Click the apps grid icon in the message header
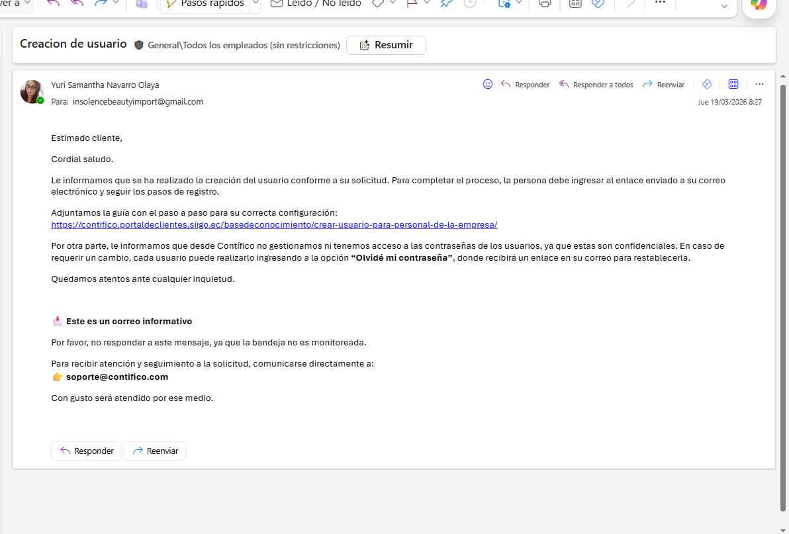The image size is (789, 534). tap(733, 84)
